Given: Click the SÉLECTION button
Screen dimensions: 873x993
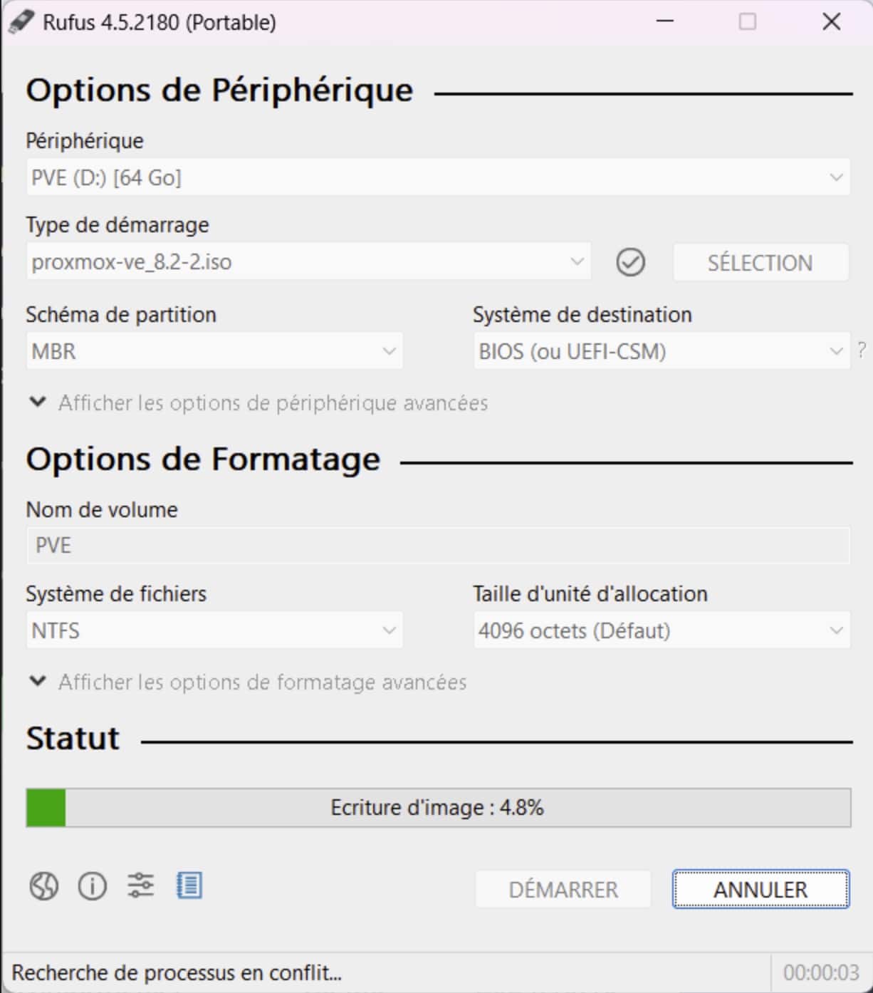Looking at the screenshot, I should coord(760,263).
